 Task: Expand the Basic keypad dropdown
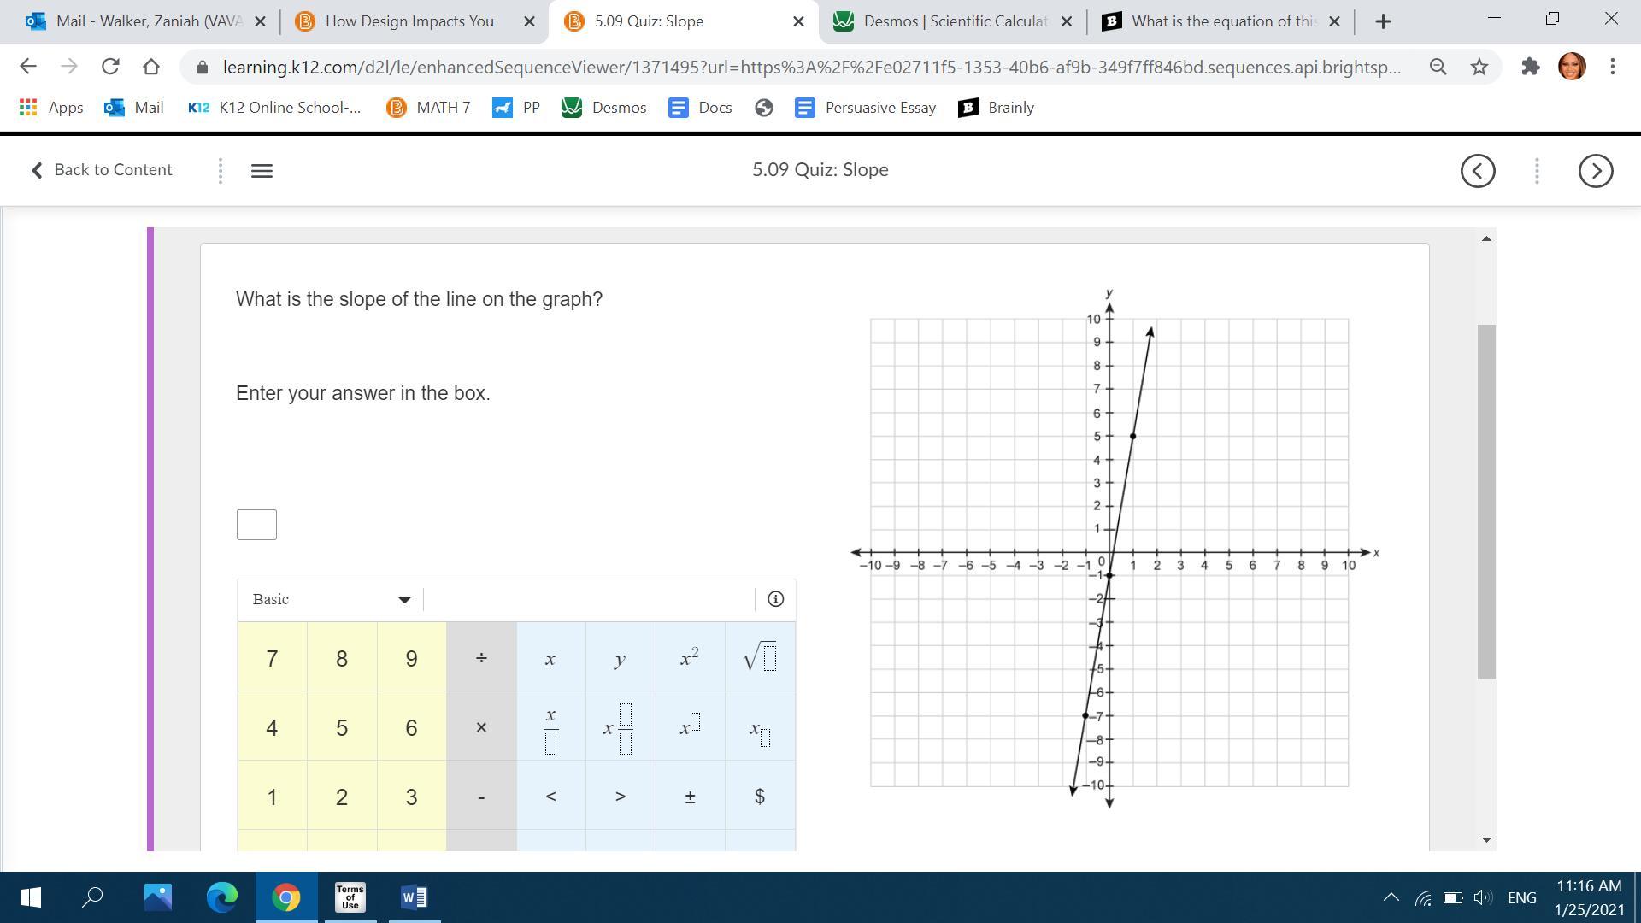click(x=404, y=600)
